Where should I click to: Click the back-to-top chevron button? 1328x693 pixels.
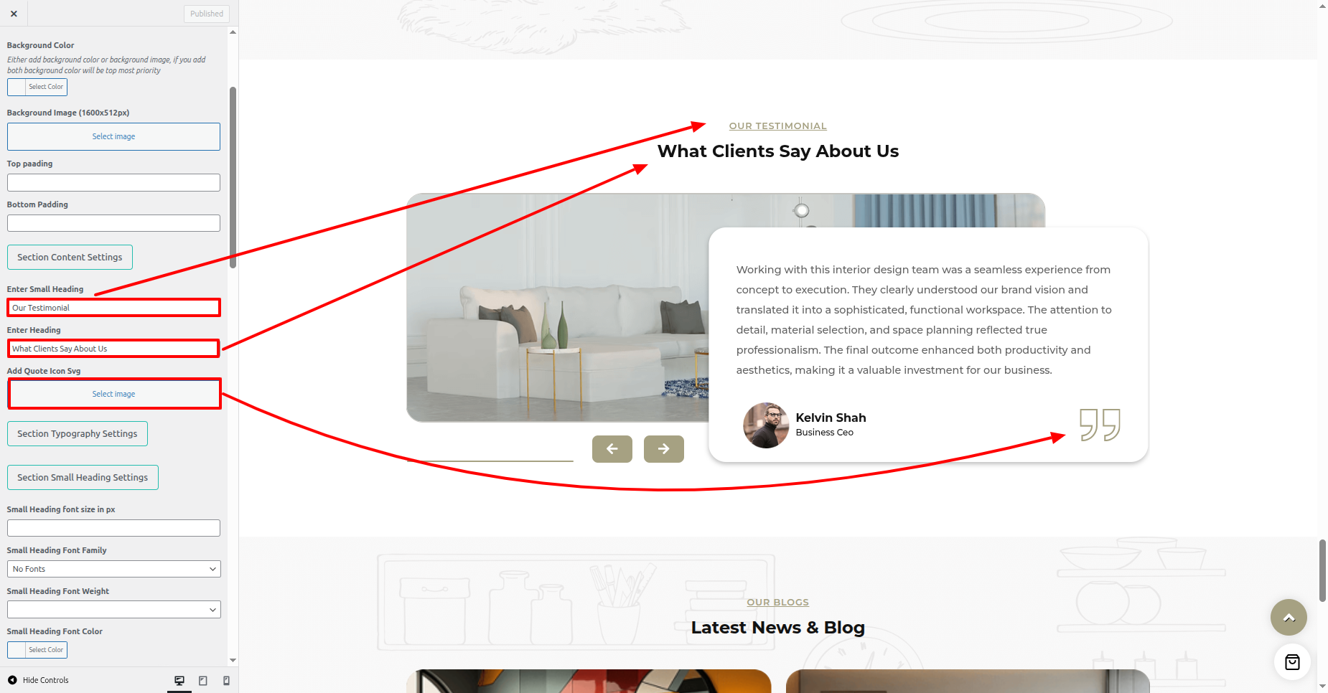[1289, 618]
